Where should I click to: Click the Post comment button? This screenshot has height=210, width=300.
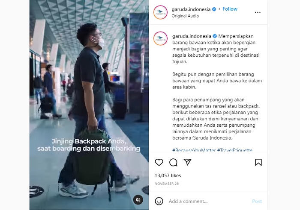(x=257, y=201)
